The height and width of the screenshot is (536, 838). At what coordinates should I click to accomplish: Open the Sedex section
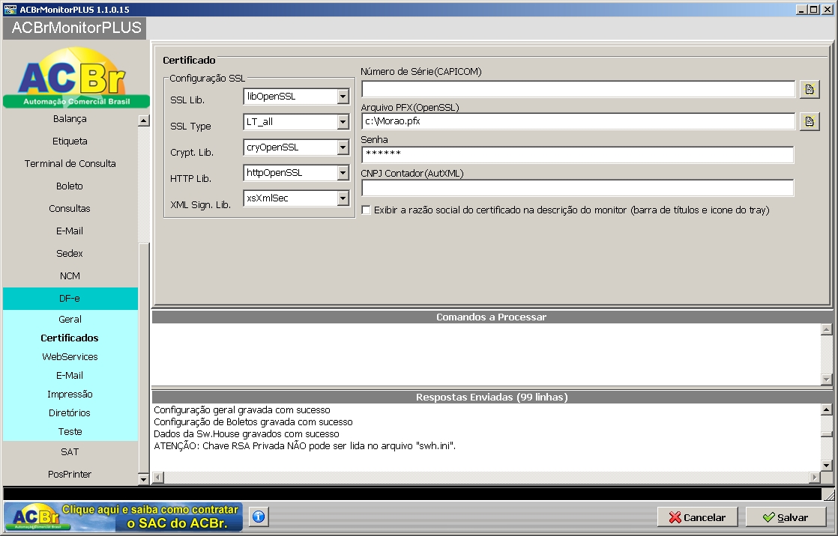click(70, 253)
